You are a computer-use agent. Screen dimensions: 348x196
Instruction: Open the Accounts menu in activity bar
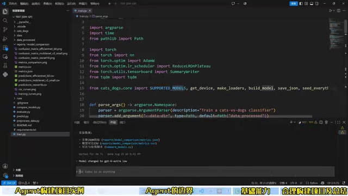[x=5, y=166]
